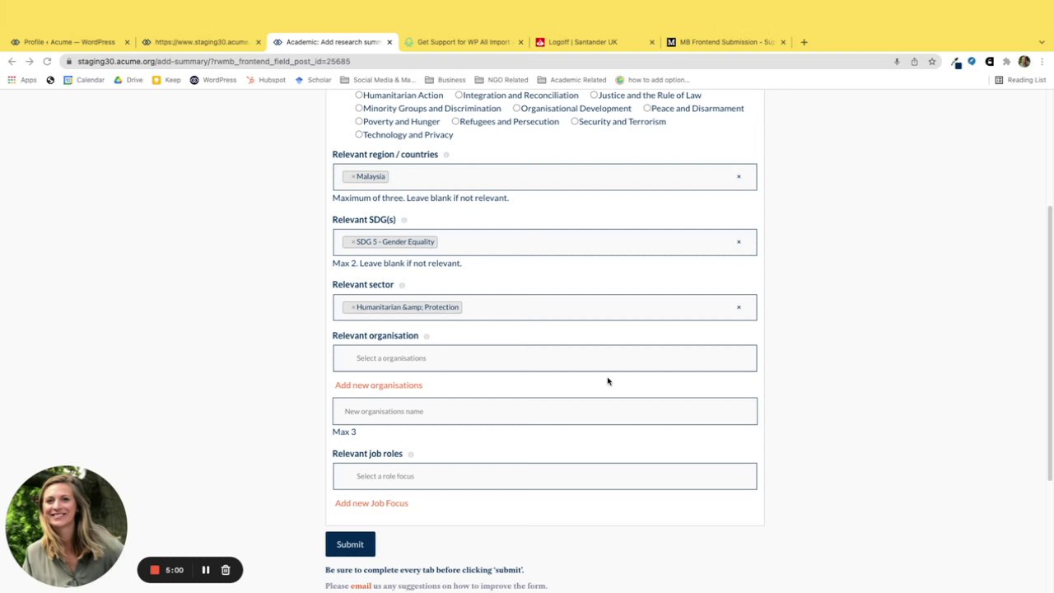The height and width of the screenshot is (593, 1054).
Task: Click the page vertical scrollbar
Action: click(x=1049, y=342)
